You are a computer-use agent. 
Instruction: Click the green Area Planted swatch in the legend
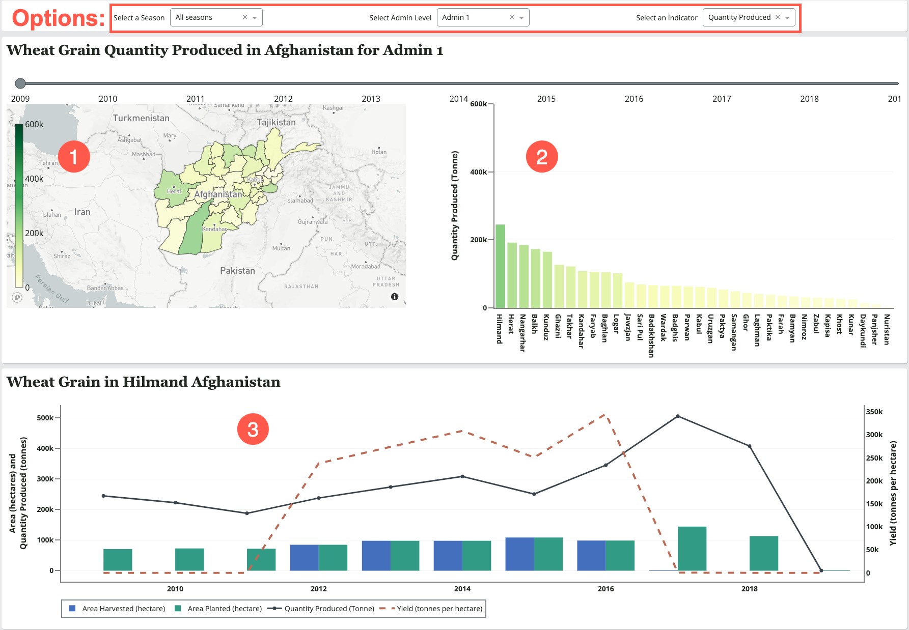[177, 609]
